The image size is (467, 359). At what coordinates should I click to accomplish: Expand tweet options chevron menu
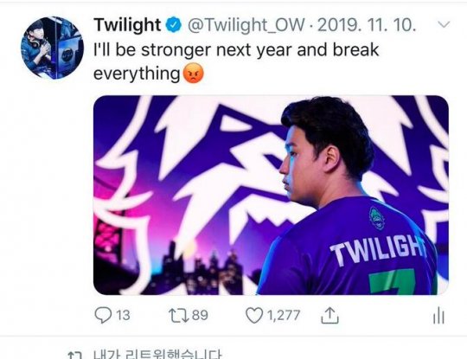444,24
